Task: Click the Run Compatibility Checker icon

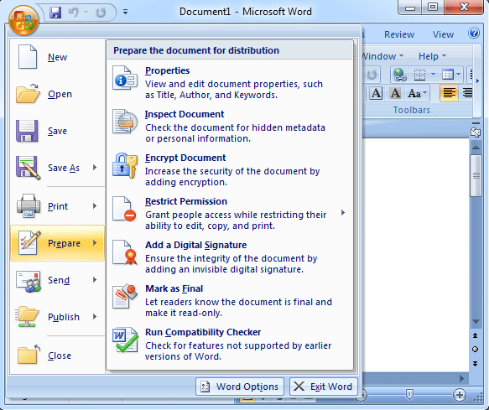Action: (125, 340)
